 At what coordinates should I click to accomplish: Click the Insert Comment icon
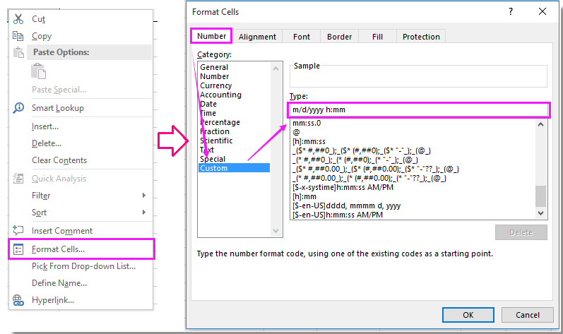18,231
